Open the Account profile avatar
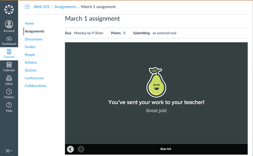The width and height of the screenshot is (253, 156). pos(9,24)
